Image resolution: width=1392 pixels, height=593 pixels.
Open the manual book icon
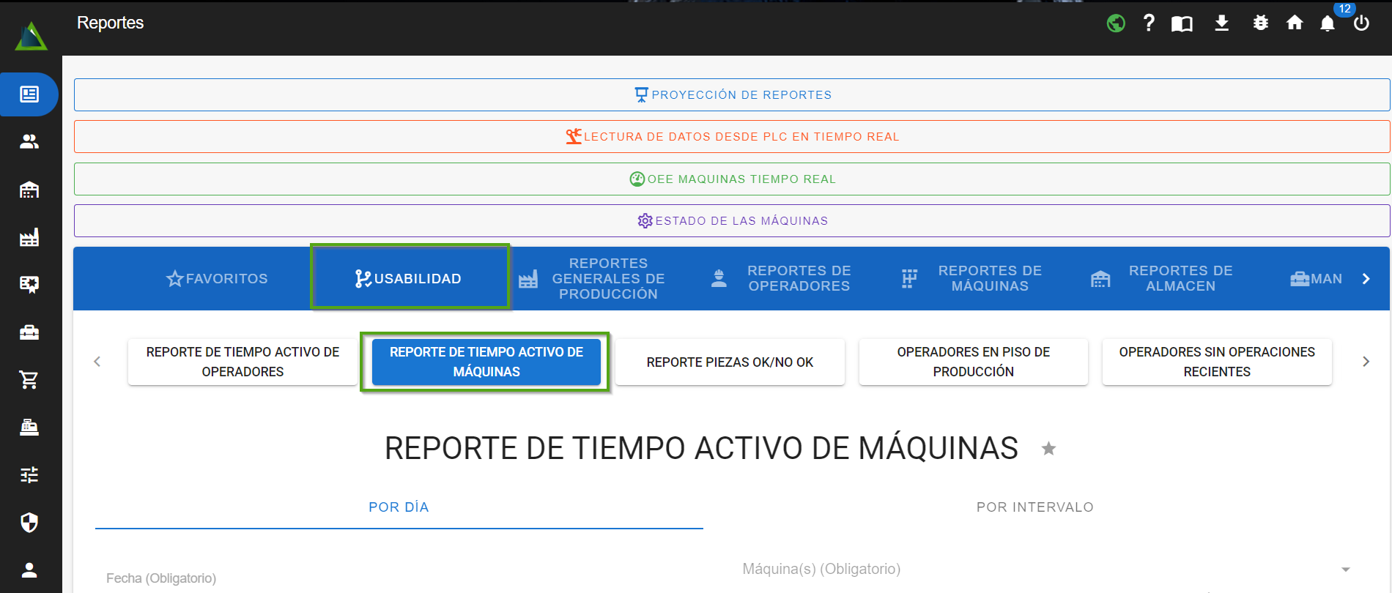(1182, 23)
